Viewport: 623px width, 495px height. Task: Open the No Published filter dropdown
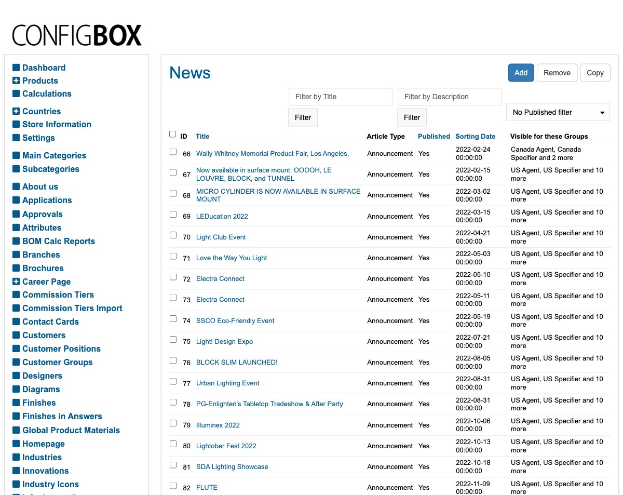558,112
